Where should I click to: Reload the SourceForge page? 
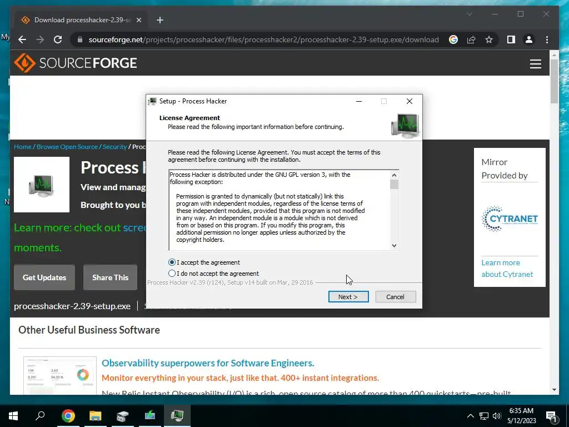pos(58,39)
